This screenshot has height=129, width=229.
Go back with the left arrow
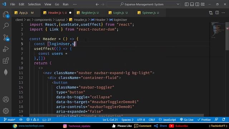(x=97, y=4)
